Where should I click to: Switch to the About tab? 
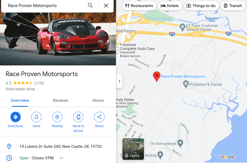coord(98,100)
